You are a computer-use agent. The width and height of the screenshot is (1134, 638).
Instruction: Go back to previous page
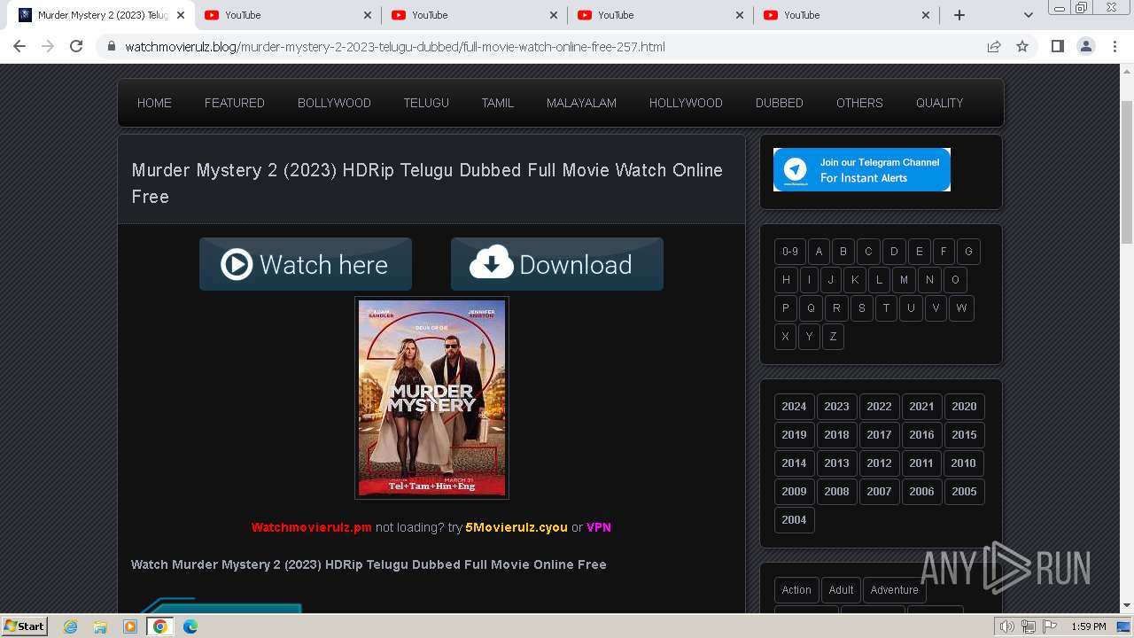click(x=19, y=46)
